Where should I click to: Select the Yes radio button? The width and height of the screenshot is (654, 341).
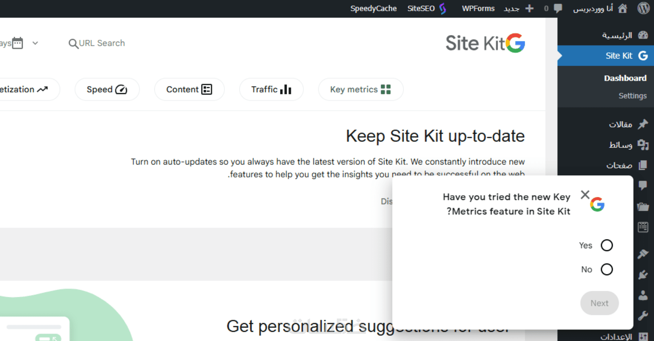pyautogui.click(x=607, y=245)
